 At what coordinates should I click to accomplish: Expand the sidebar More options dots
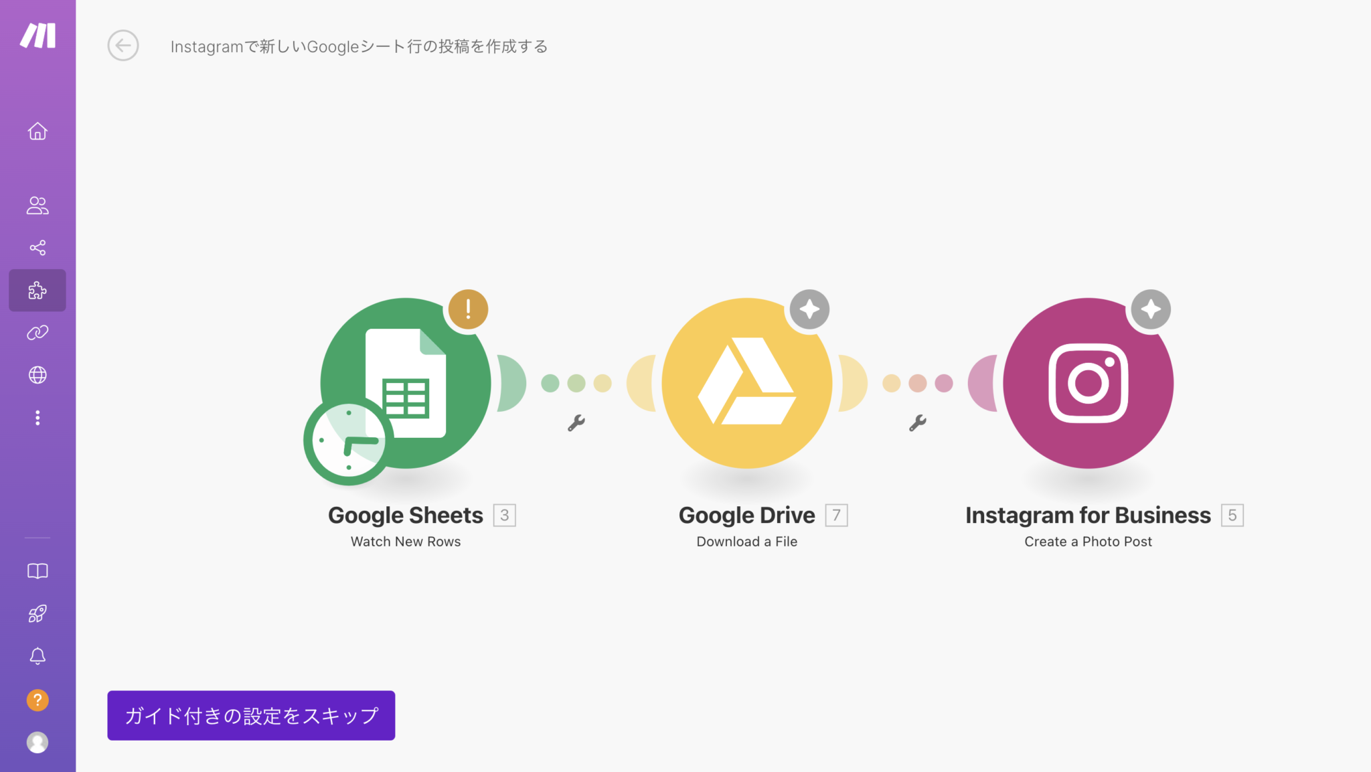[37, 418]
